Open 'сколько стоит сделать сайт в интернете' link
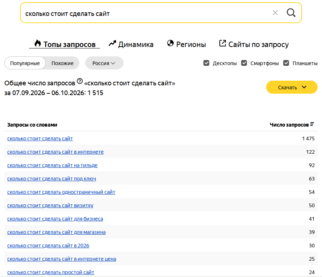 [x=55, y=152]
